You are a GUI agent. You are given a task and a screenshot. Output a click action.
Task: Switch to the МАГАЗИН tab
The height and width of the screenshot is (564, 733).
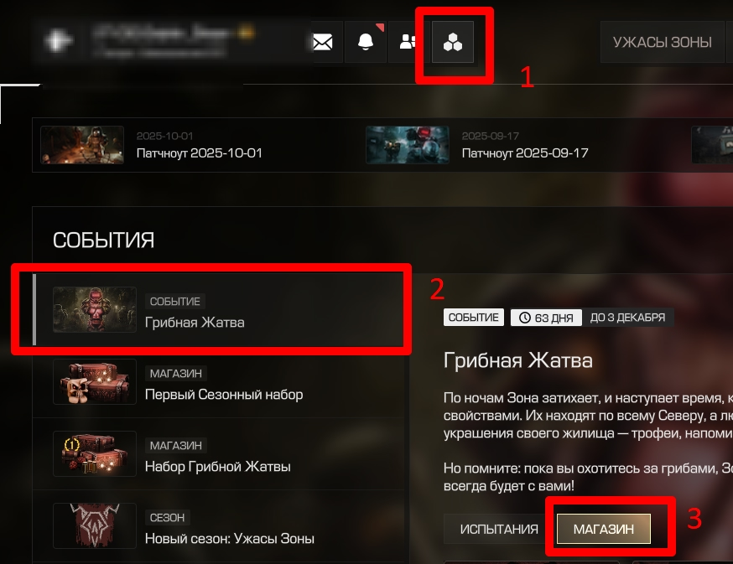(604, 529)
